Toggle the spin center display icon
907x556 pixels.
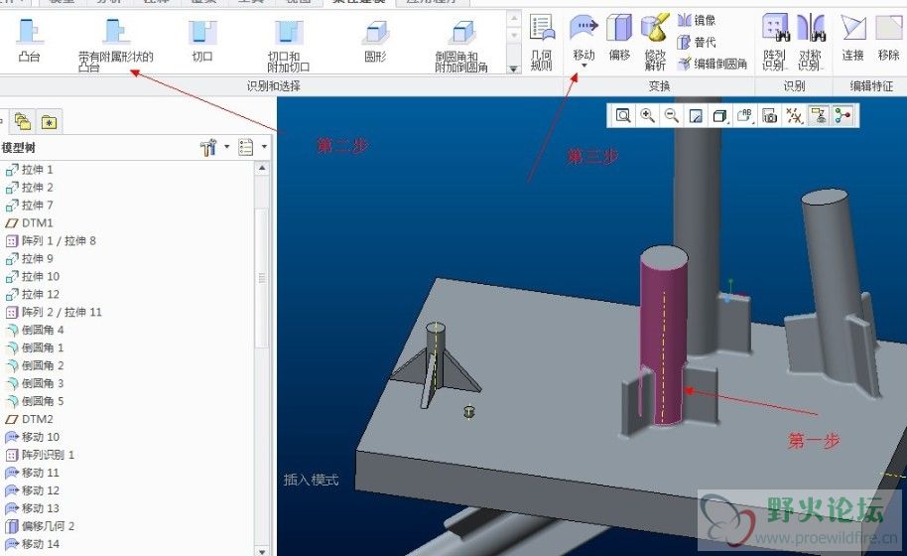(x=842, y=116)
